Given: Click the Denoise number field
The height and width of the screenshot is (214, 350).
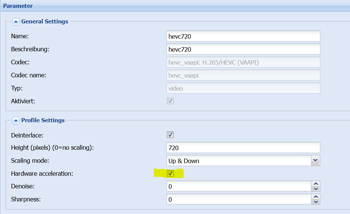Looking at the screenshot, I should click(x=239, y=186).
